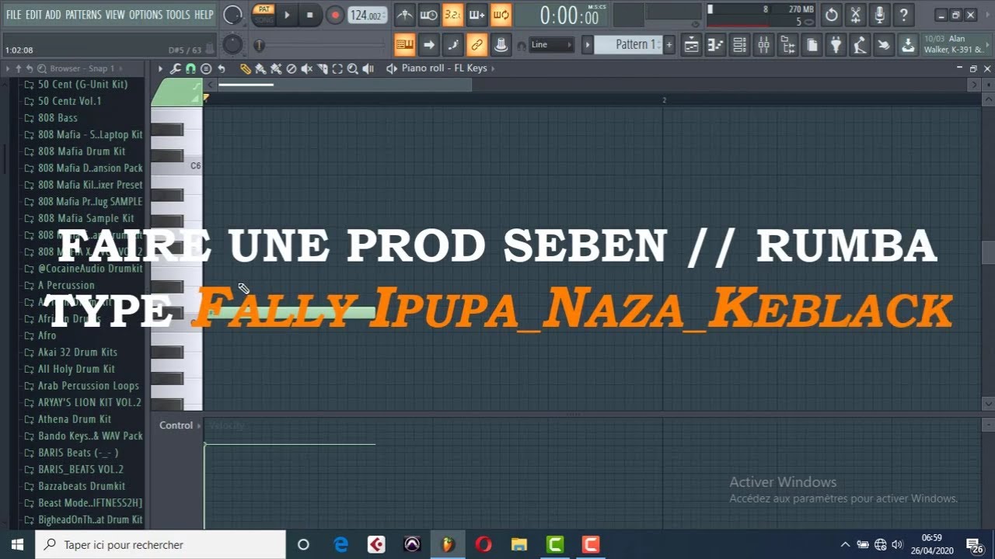Open Piano roll - FL Keys target channel

pyautogui.click(x=444, y=68)
